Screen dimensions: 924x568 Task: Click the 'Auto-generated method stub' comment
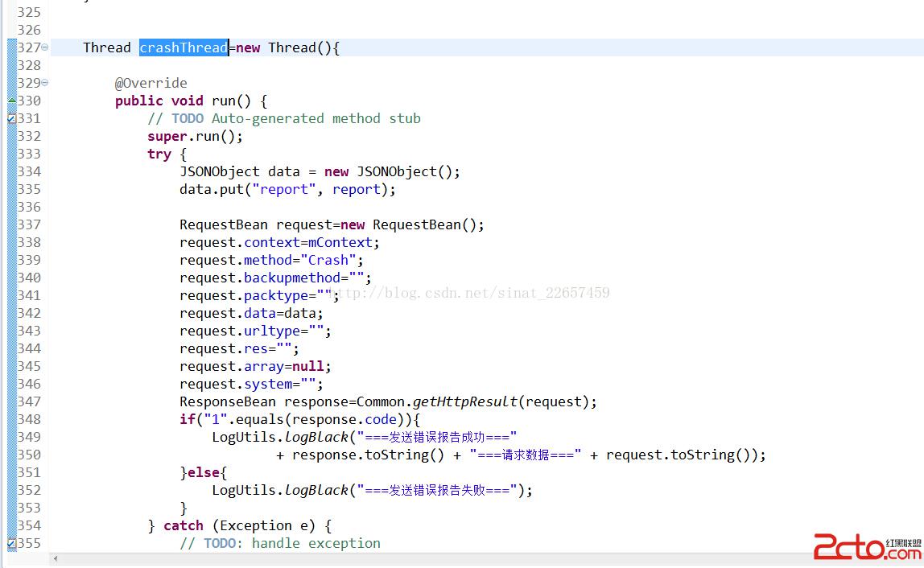316,118
